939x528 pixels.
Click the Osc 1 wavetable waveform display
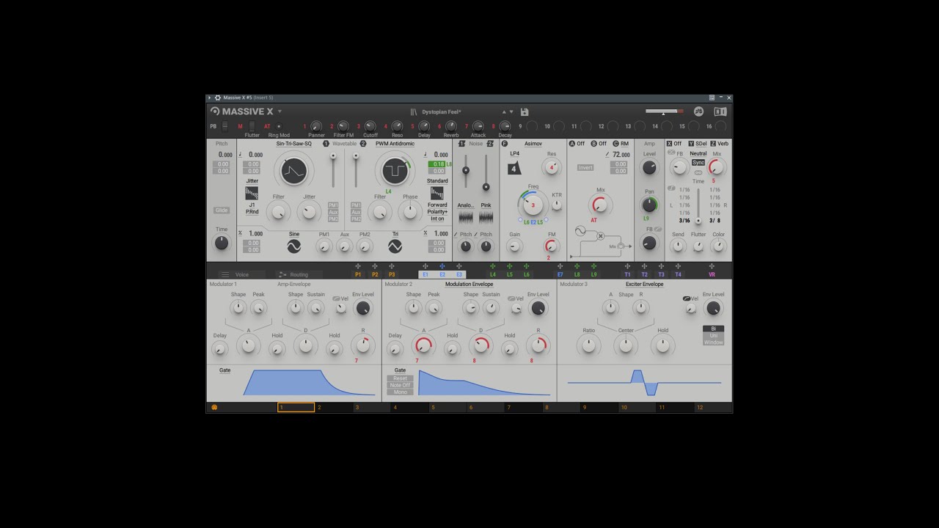294,171
